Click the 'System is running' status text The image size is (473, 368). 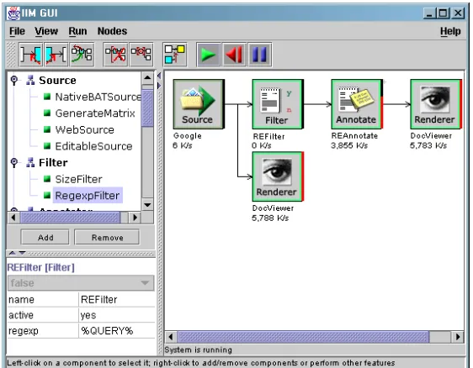tap(198, 350)
